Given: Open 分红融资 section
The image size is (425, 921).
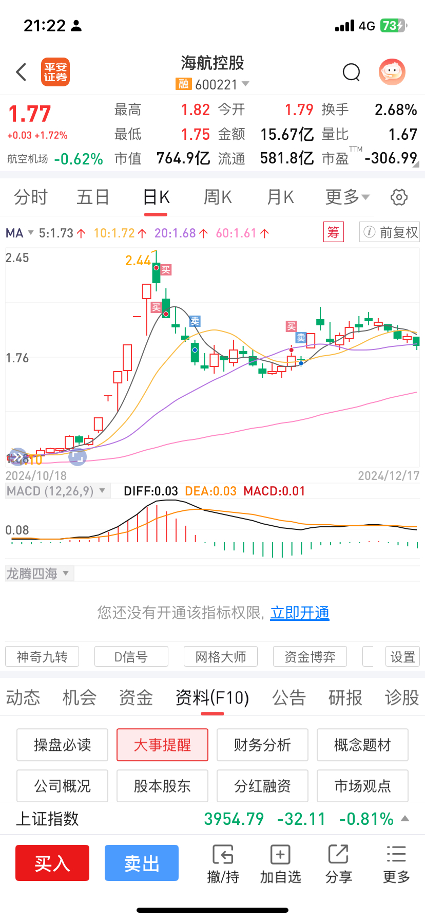Looking at the screenshot, I should coord(262,786).
